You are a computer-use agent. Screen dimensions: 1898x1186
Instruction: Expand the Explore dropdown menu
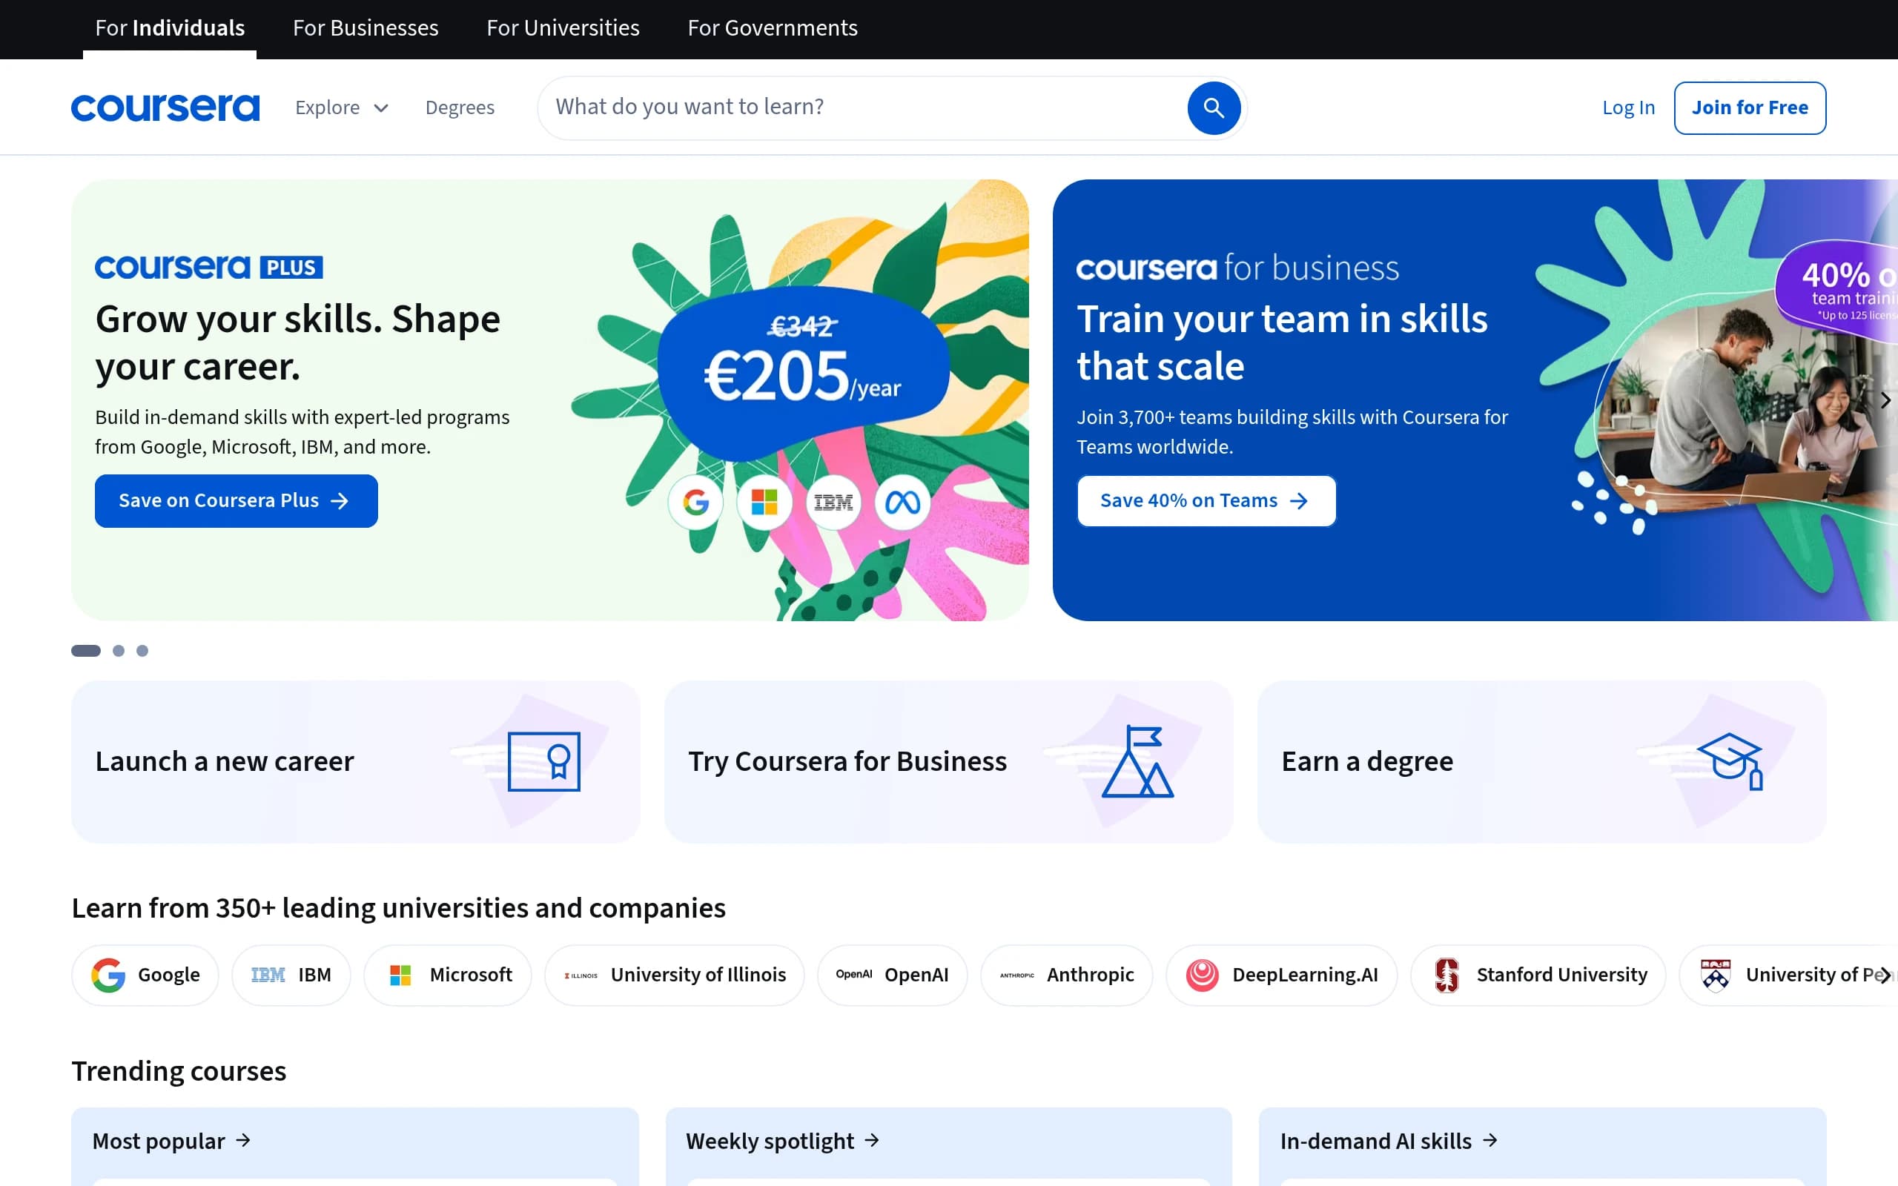pos(341,107)
